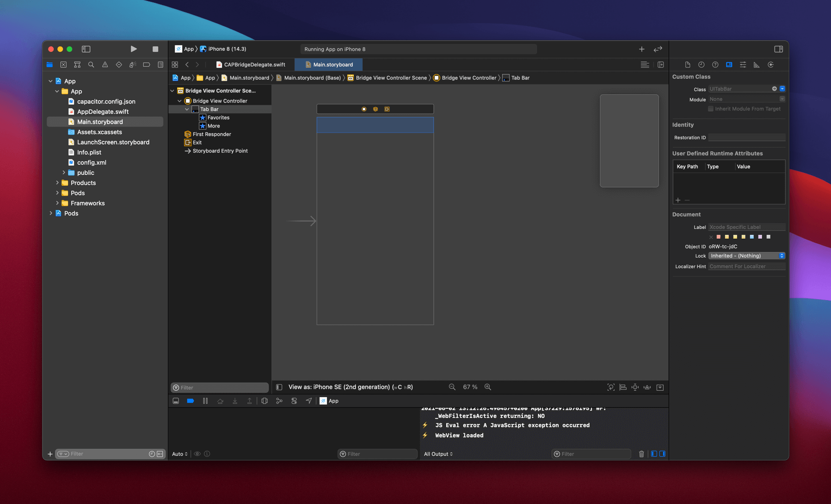
Task: Show the Attributes inspector
Action: point(743,65)
